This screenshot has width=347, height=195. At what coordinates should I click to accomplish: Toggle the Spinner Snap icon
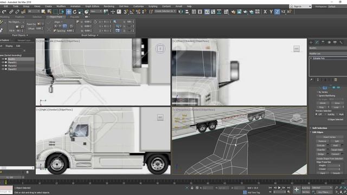tap(144, 12)
